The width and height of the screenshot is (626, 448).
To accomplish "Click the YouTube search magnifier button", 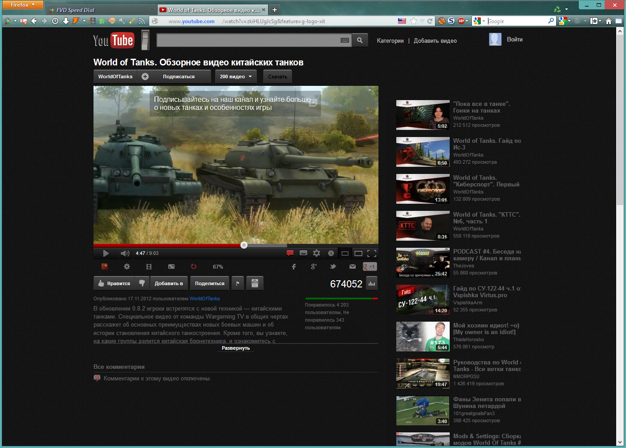I will [360, 40].
